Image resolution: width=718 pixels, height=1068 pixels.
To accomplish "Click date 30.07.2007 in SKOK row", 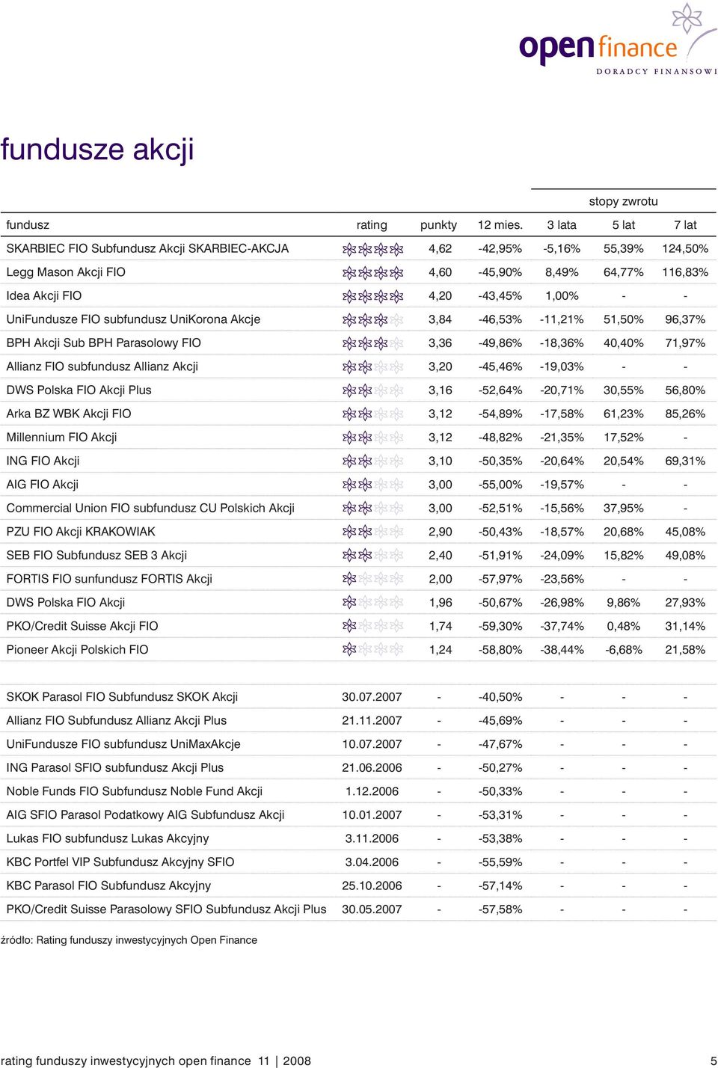I will click(x=372, y=696).
